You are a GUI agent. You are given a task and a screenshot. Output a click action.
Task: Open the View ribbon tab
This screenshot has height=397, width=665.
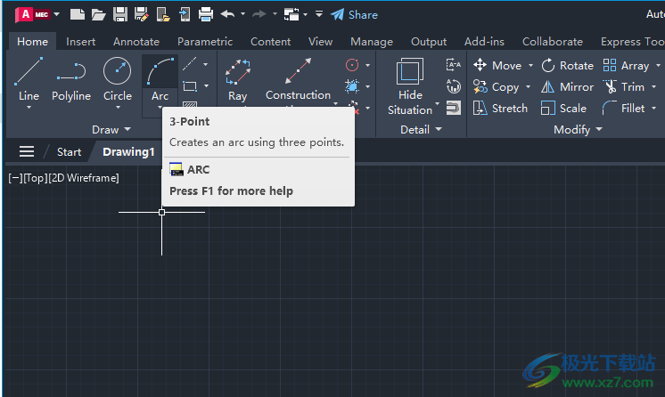click(x=320, y=42)
